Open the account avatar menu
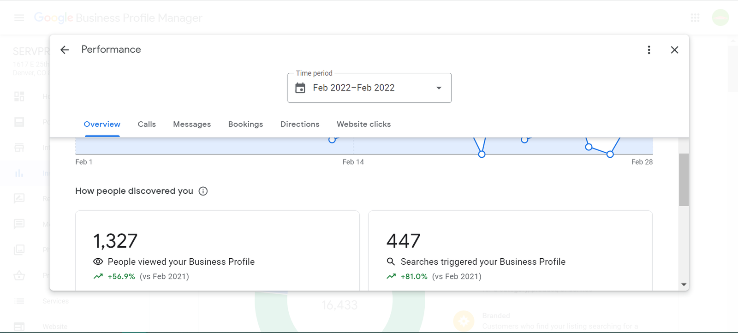This screenshot has width=738, height=333. 720,18
